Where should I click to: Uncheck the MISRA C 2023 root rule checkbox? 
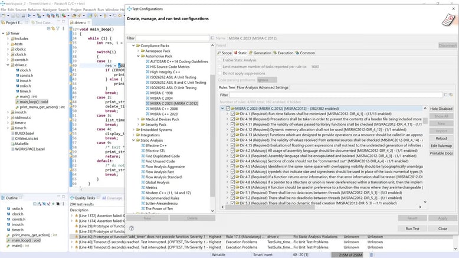[x=227, y=109]
